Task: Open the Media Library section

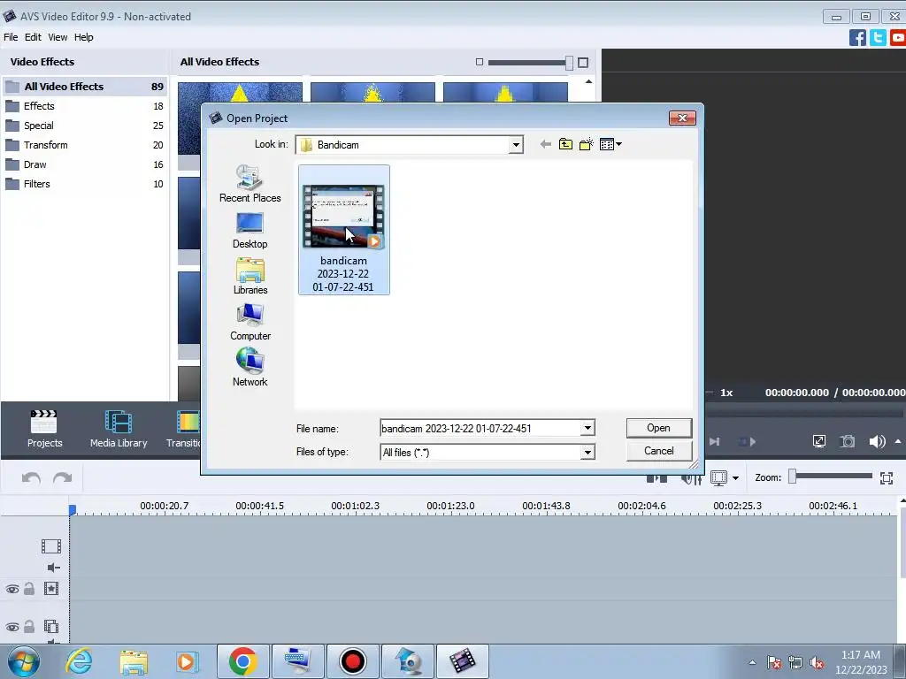Action: pos(119,429)
